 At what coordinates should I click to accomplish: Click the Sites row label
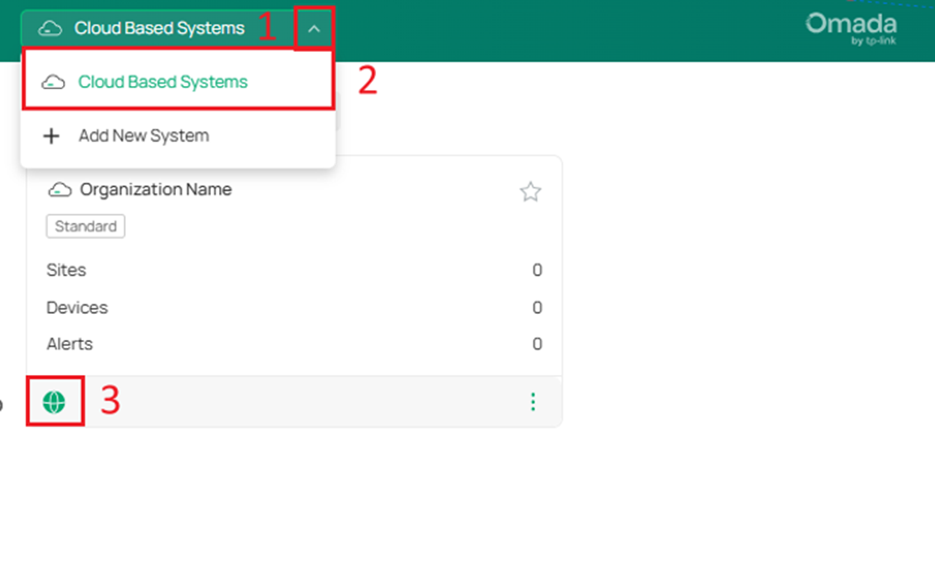[66, 270]
